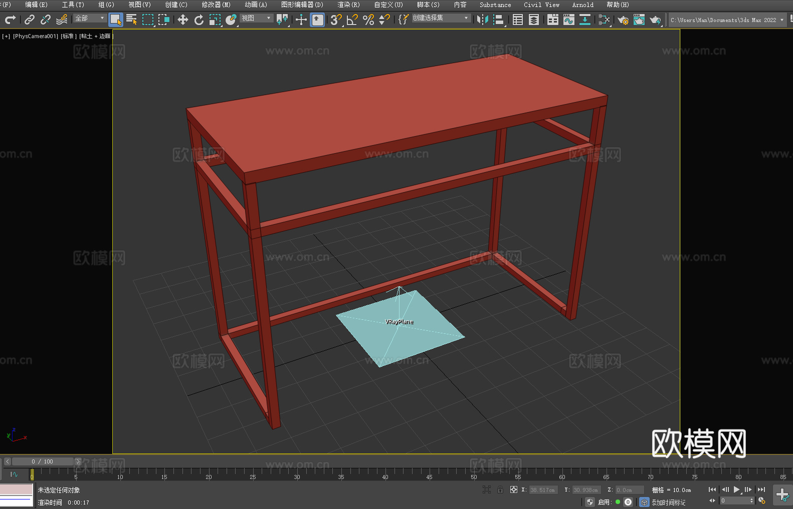Click the teal download-arrow icon on the main toolbar
Screen dimensions: 793x509
click(585, 20)
